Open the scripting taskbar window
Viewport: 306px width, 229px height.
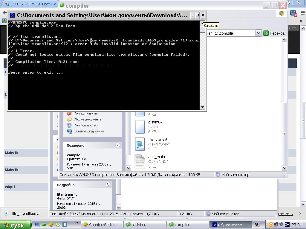click(145, 225)
